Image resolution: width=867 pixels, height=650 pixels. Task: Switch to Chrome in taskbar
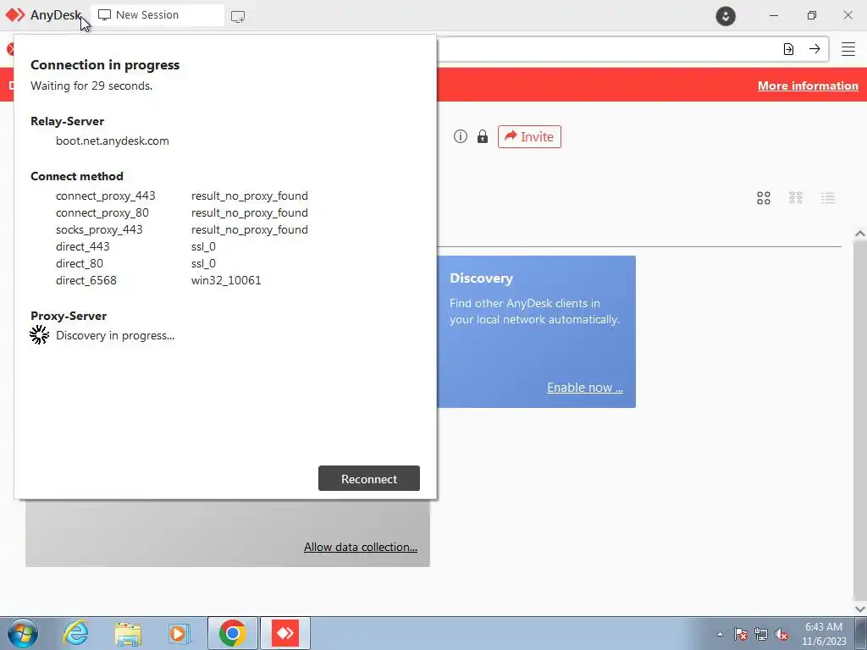[232, 633]
